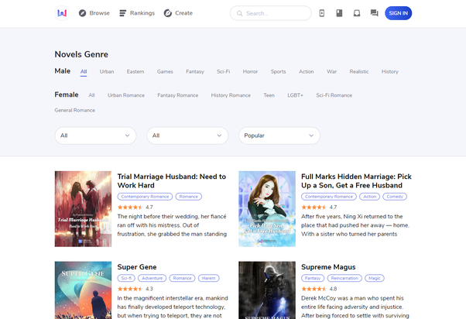Screen dimensions: 466x319
Task: Click the Create pen icon
Action: pos(168,13)
